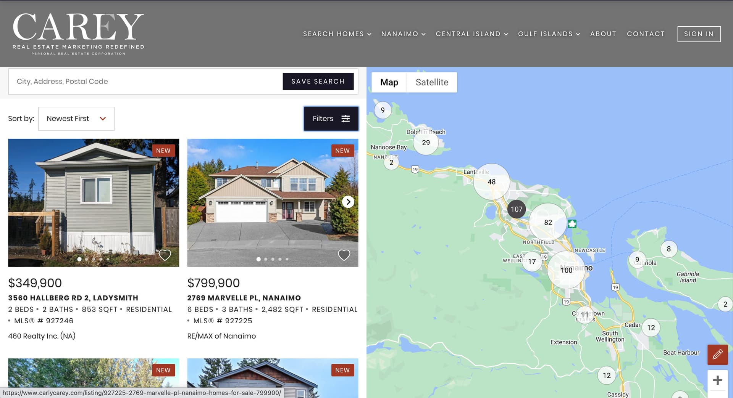Expand the Search Homes menu

pyautogui.click(x=337, y=34)
